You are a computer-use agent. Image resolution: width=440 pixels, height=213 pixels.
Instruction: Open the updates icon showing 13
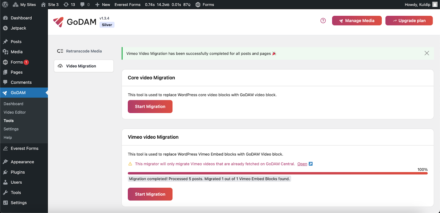coord(69,5)
